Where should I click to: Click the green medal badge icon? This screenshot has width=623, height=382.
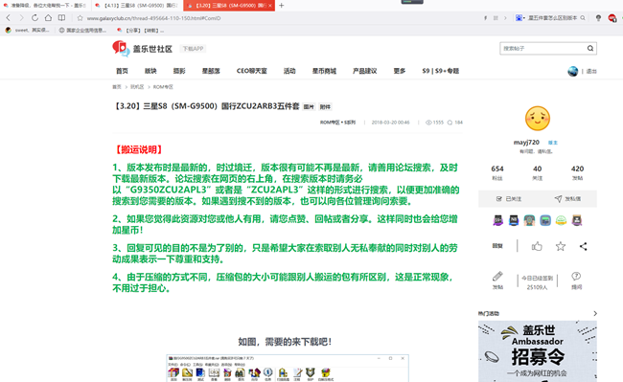pyautogui.click(x=561, y=220)
